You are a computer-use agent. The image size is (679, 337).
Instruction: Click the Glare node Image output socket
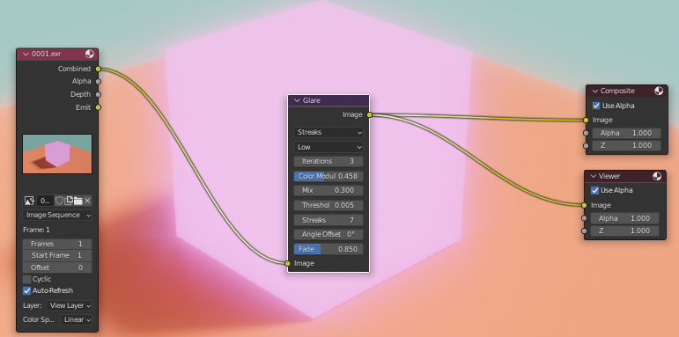(369, 114)
